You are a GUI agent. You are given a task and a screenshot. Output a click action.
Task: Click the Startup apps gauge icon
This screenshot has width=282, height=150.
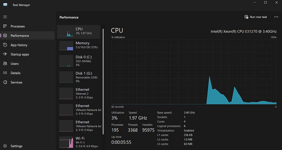coord(5,54)
